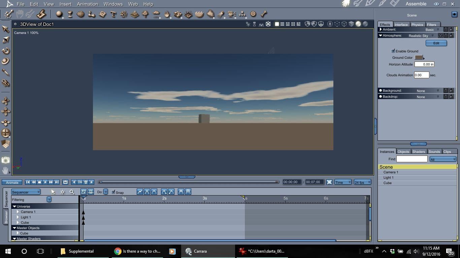Click the Edit button for Atmosphere
The height and width of the screenshot is (258, 460).
pyautogui.click(x=436, y=43)
